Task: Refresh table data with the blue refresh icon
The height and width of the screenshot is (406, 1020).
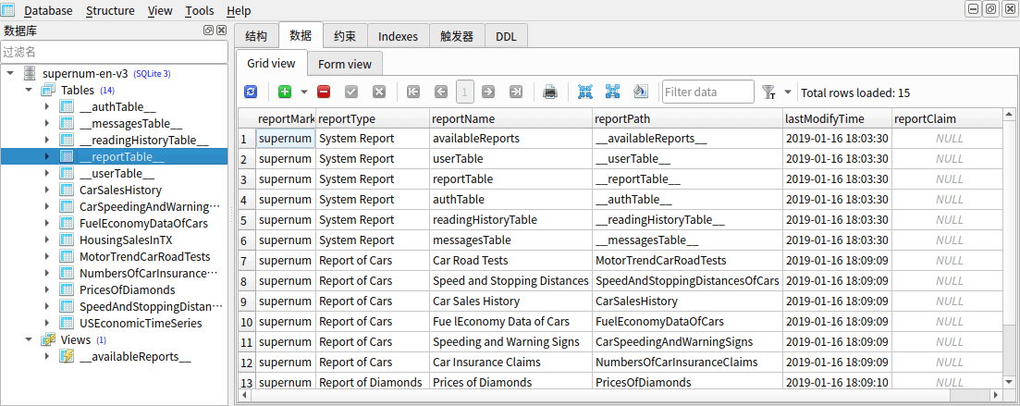Action: point(251,92)
